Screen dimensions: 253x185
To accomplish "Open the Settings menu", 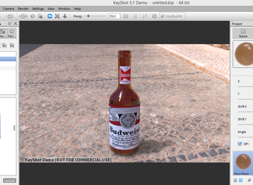I will [38, 9].
